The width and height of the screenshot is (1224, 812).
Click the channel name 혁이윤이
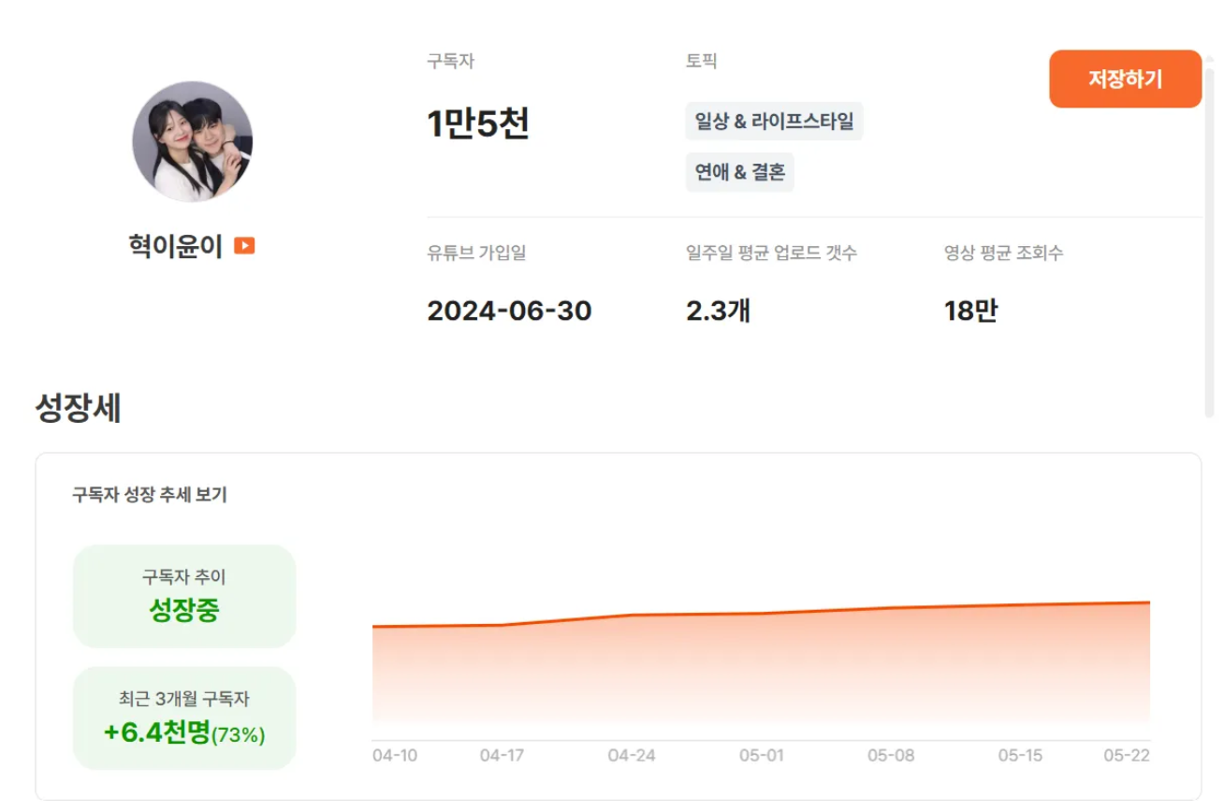pyautogui.click(x=176, y=246)
